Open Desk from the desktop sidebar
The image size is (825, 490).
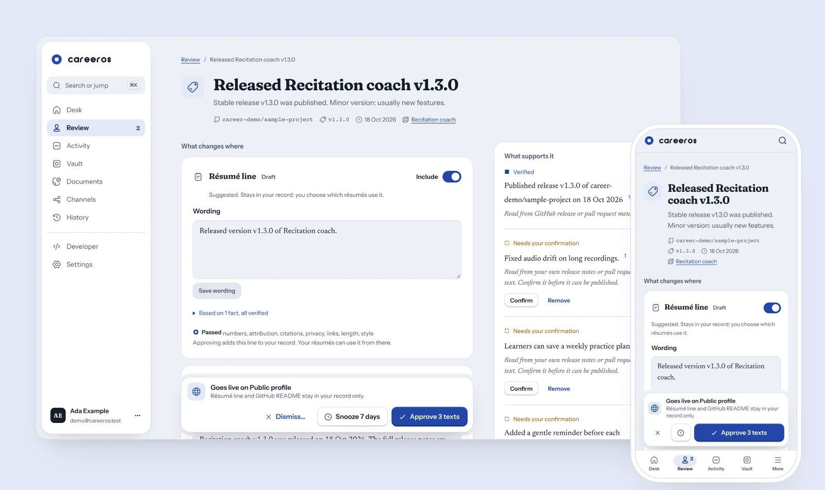(96, 110)
